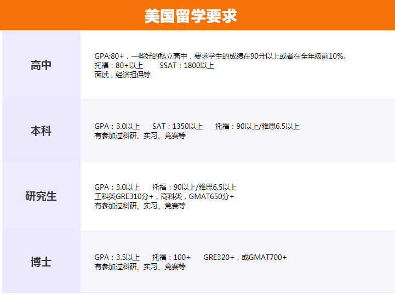The image size is (395, 295).
Task: Click the 美国留学要求 header title
Action: [x=191, y=16]
